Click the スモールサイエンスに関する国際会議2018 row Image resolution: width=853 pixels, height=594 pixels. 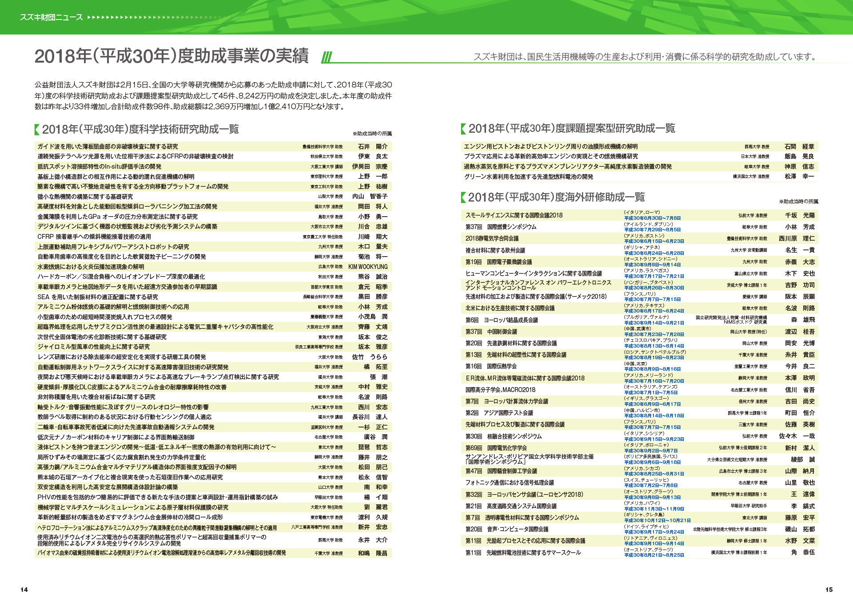(x=514, y=215)
